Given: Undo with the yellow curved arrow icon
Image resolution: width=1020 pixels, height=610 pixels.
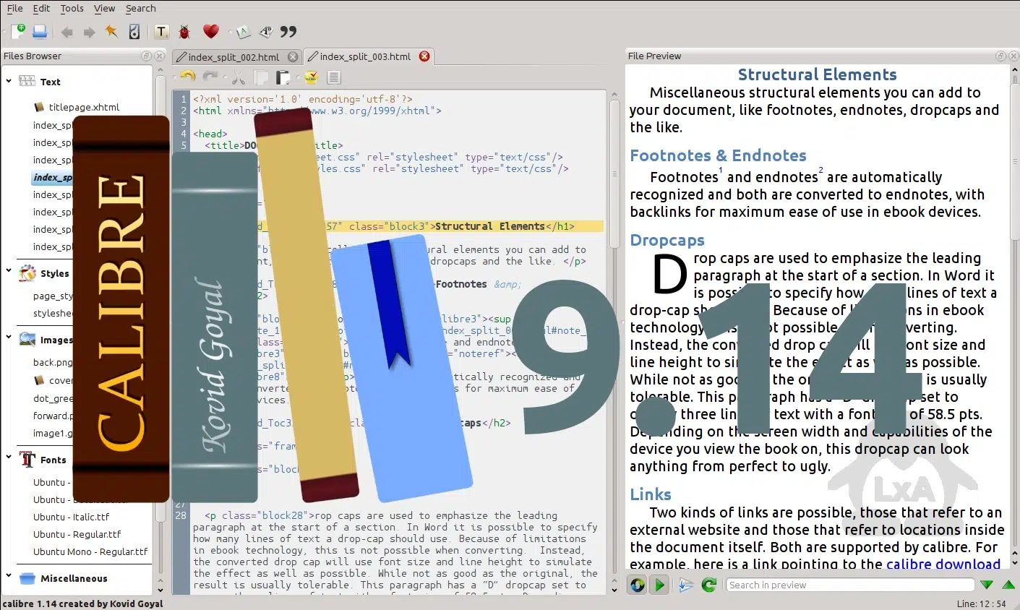Looking at the screenshot, I should coord(188,77).
